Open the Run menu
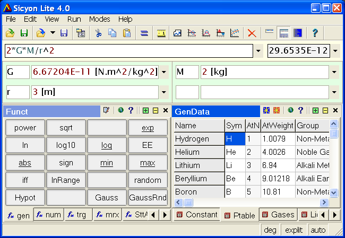This screenshot has height=238, width=345. pyautogui.click(x=74, y=19)
